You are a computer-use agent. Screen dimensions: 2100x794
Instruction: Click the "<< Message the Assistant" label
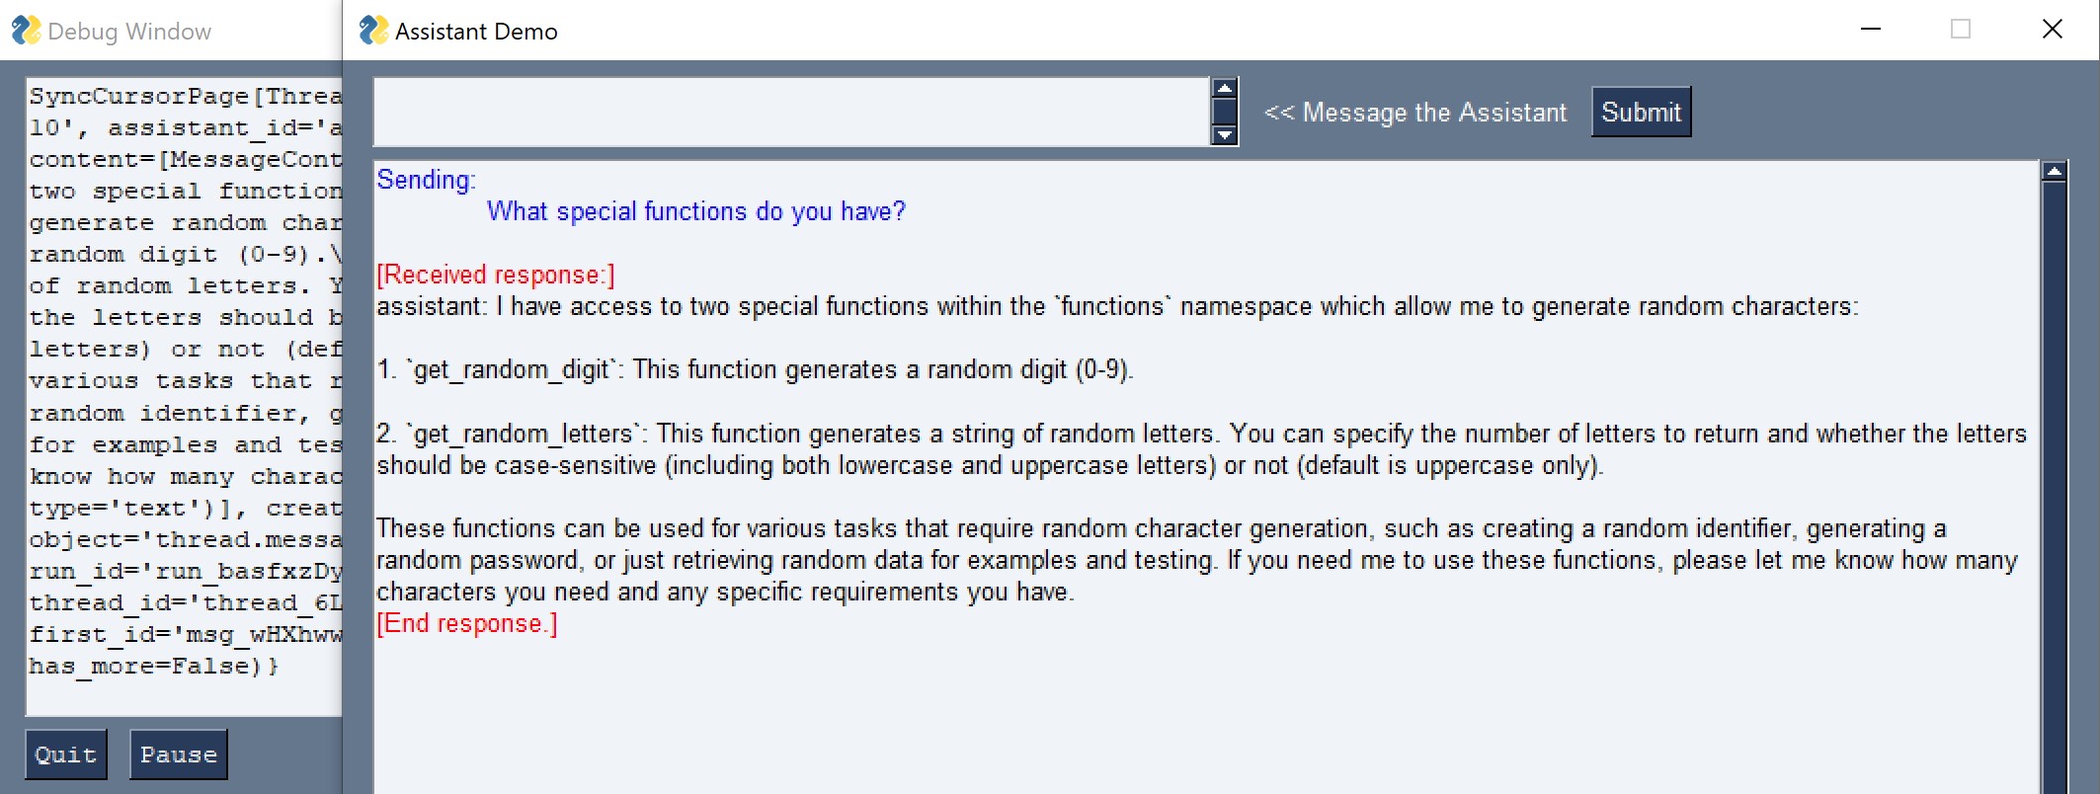[x=1414, y=113]
